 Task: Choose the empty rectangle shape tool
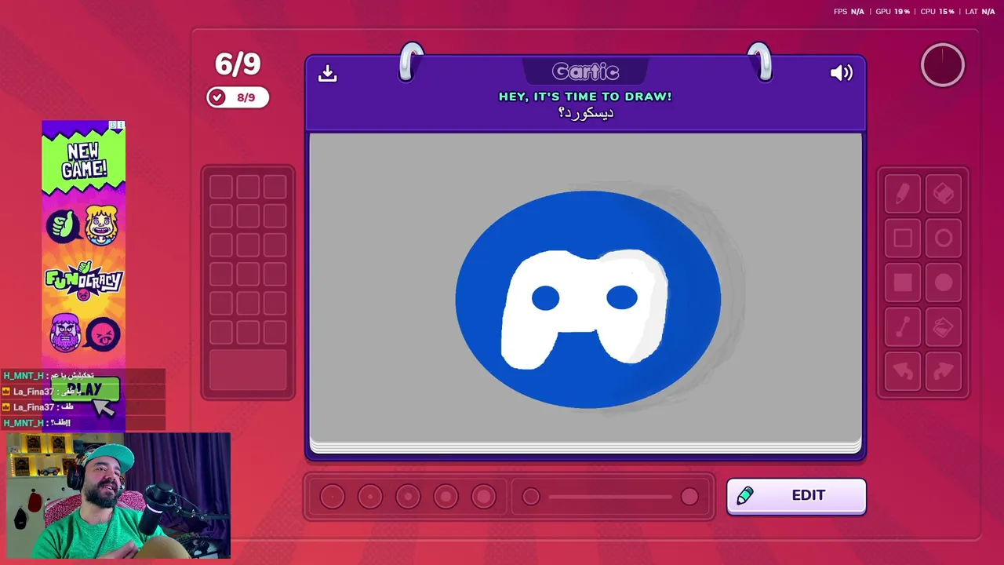click(903, 239)
